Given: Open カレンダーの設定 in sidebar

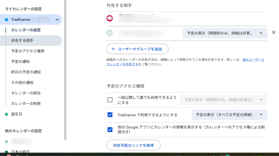Looking at the screenshot, I should [x=26, y=30].
